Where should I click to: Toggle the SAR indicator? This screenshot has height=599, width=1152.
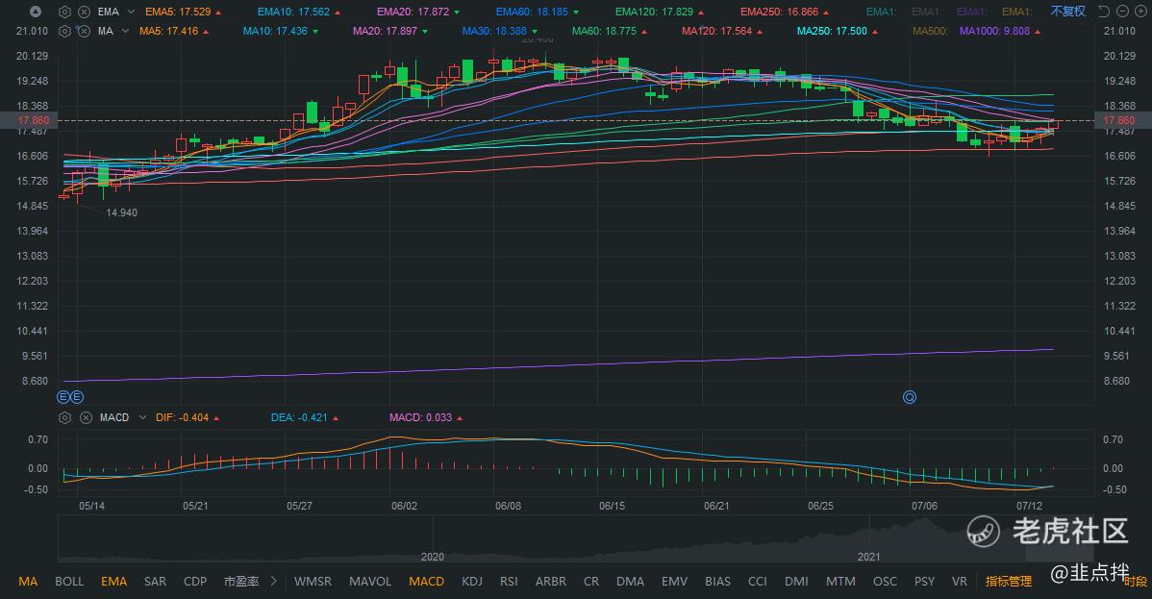(155, 582)
